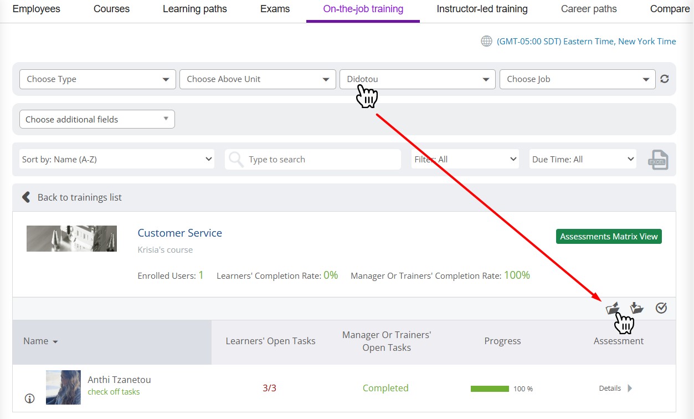Expand the Choose additional fields dropdown
The height and width of the screenshot is (419, 694).
(x=97, y=119)
